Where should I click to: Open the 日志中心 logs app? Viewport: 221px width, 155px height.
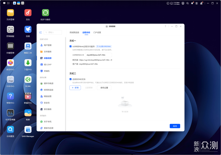pyautogui.click(x=10, y=79)
